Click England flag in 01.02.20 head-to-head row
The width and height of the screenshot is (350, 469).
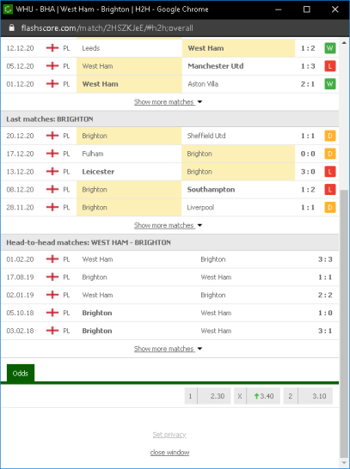(x=52, y=259)
